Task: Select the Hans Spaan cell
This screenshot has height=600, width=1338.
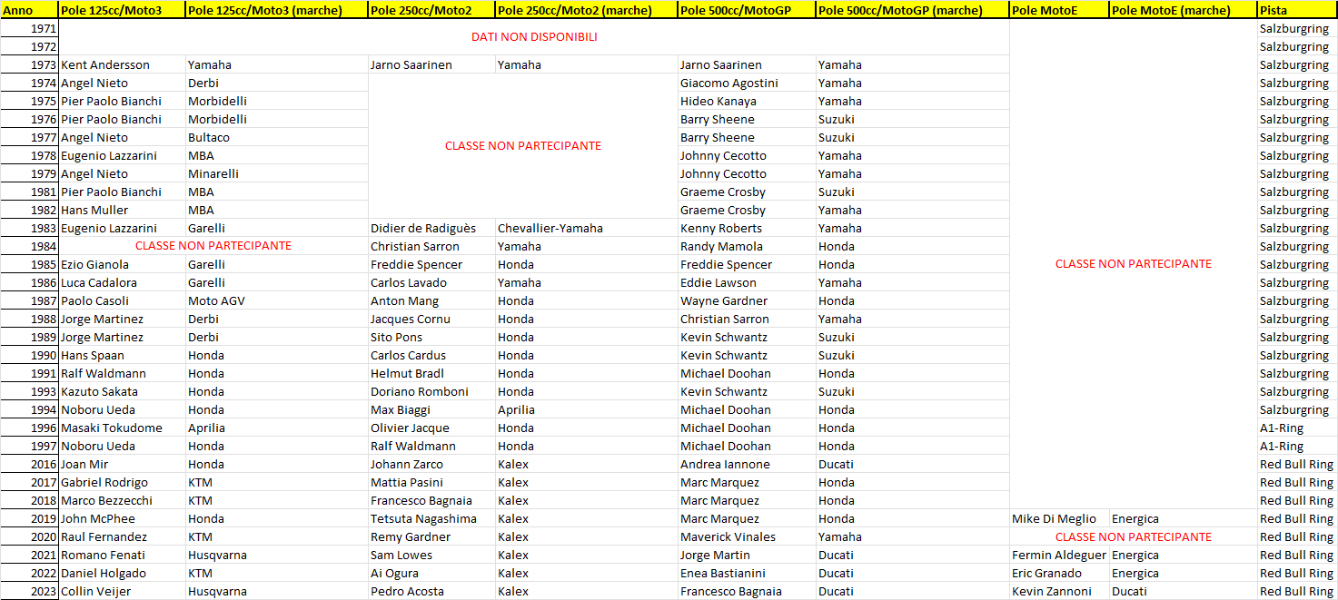Action: [122, 355]
